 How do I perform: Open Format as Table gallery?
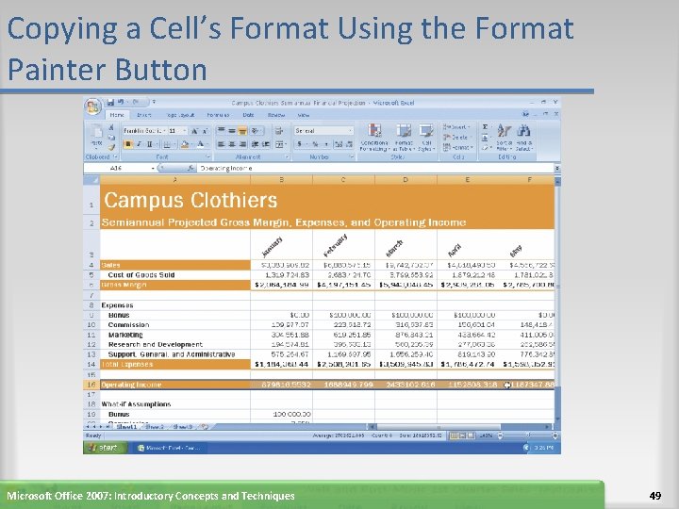(x=404, y=138)
